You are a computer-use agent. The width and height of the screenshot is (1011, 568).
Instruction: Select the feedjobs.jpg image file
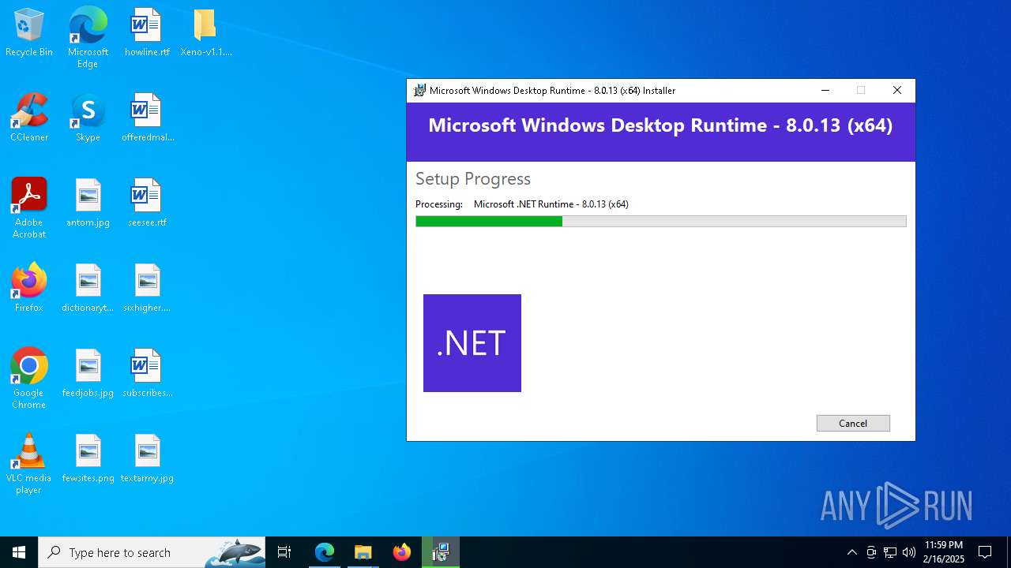click(x=88, y=373)
